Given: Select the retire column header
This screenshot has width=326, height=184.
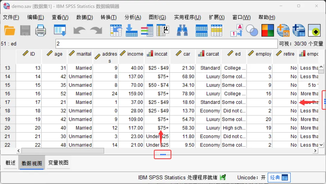Looking at the screenshot, I should [285, 56].
